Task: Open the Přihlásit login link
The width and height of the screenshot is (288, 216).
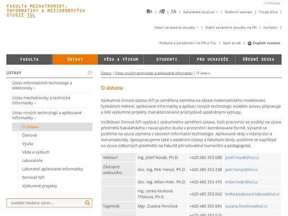Action: pos(274,3)
